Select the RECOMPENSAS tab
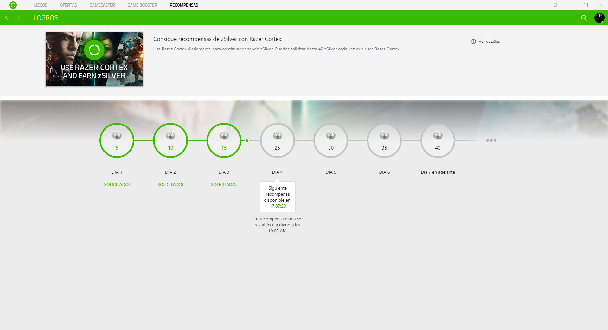 tap(184, 5)
